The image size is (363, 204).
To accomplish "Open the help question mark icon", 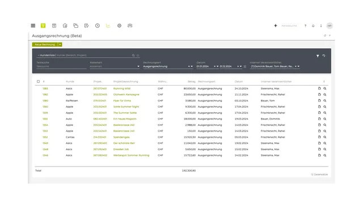I will (x=305, y=25).
